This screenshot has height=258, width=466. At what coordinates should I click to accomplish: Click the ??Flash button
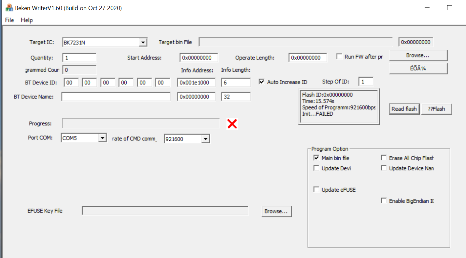(x=437, y=109)
